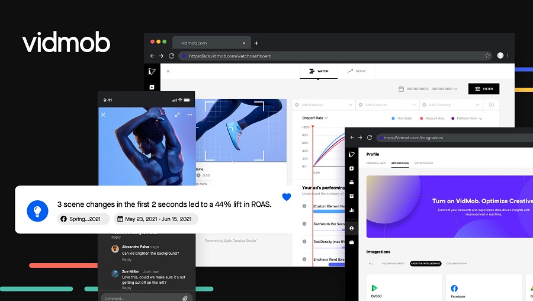Open the mobile three-dot options menu
The width and height of the screenshot is (533, 301).
click(x=190, y=115)
